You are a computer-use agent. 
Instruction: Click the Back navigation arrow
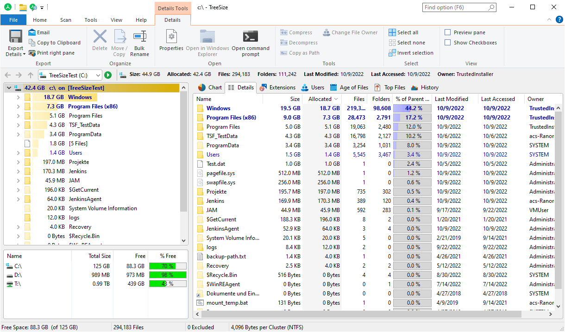(x=8, y=75)
